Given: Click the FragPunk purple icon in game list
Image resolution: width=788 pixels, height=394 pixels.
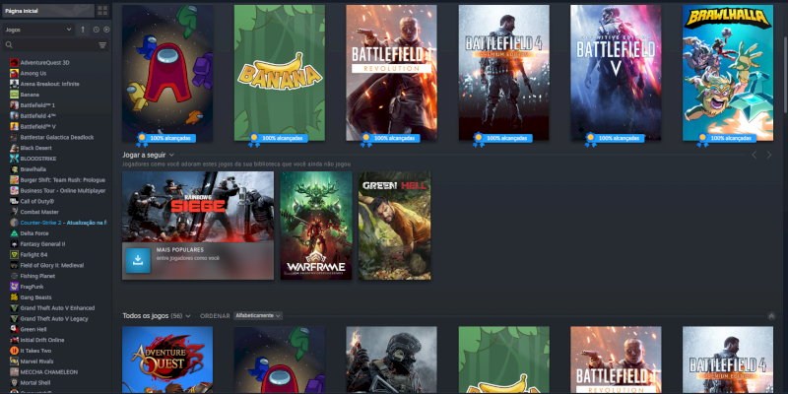Looking at the screenshot, I should (14, 287).
